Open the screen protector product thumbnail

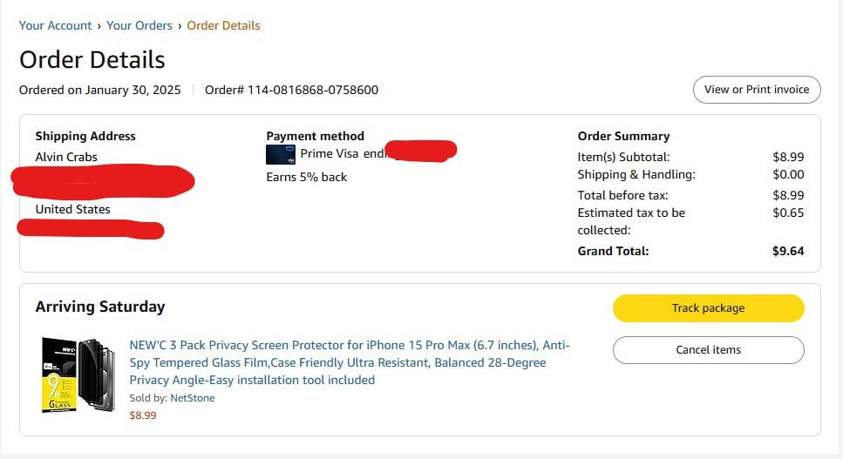coord(78,375)
